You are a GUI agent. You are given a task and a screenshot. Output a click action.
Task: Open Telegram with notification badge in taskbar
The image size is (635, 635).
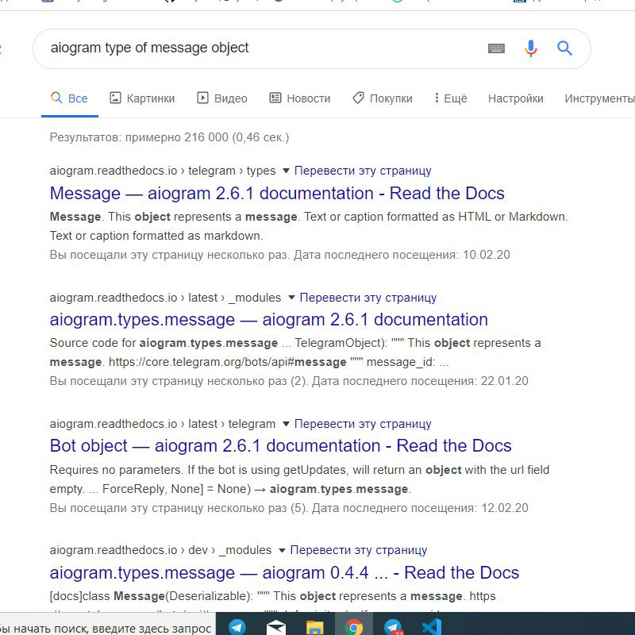tap(392, 627)
